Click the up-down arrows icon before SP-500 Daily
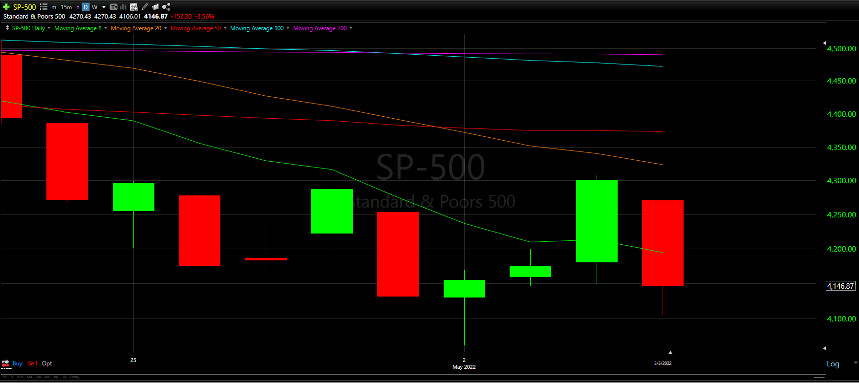 point(7,28)
